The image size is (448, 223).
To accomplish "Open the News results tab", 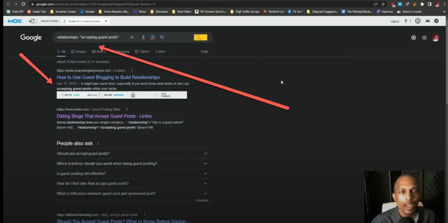I will (98, 51).
